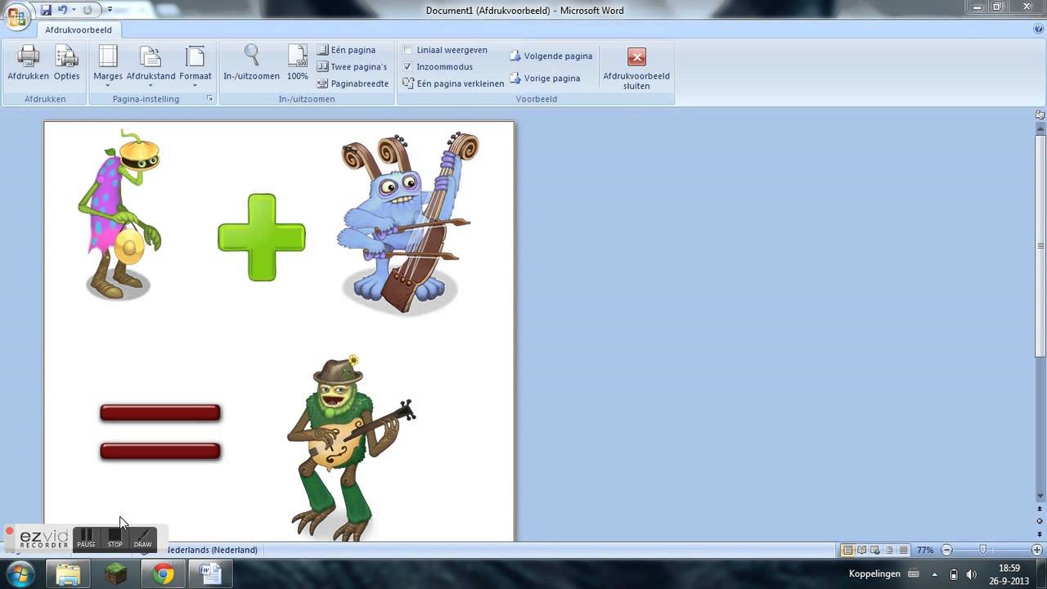Open the volume control
The image size is (1047, 589).
pos(971,574)
